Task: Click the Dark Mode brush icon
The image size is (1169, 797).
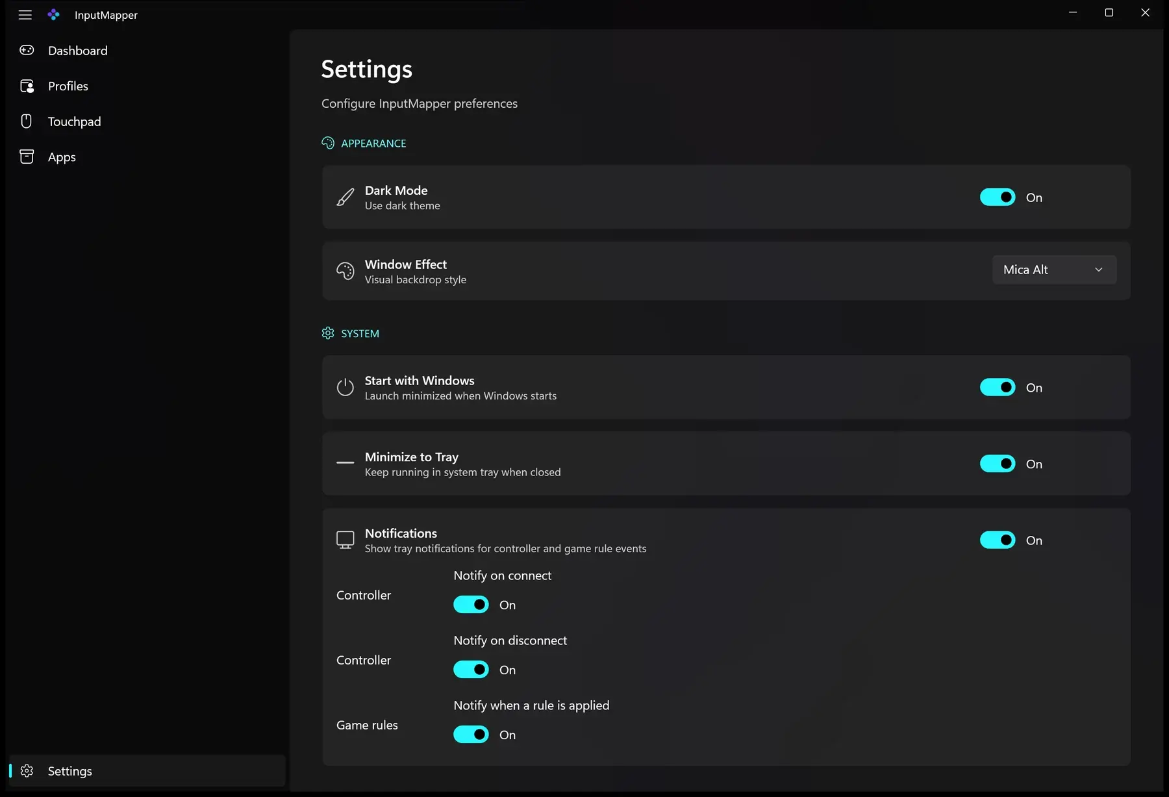Action: pyautogui.click(x=346, y=197)
